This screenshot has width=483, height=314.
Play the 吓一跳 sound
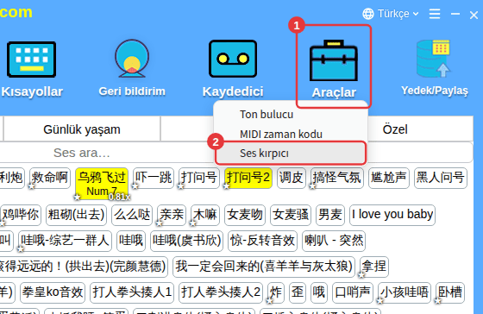coord(154,178)
